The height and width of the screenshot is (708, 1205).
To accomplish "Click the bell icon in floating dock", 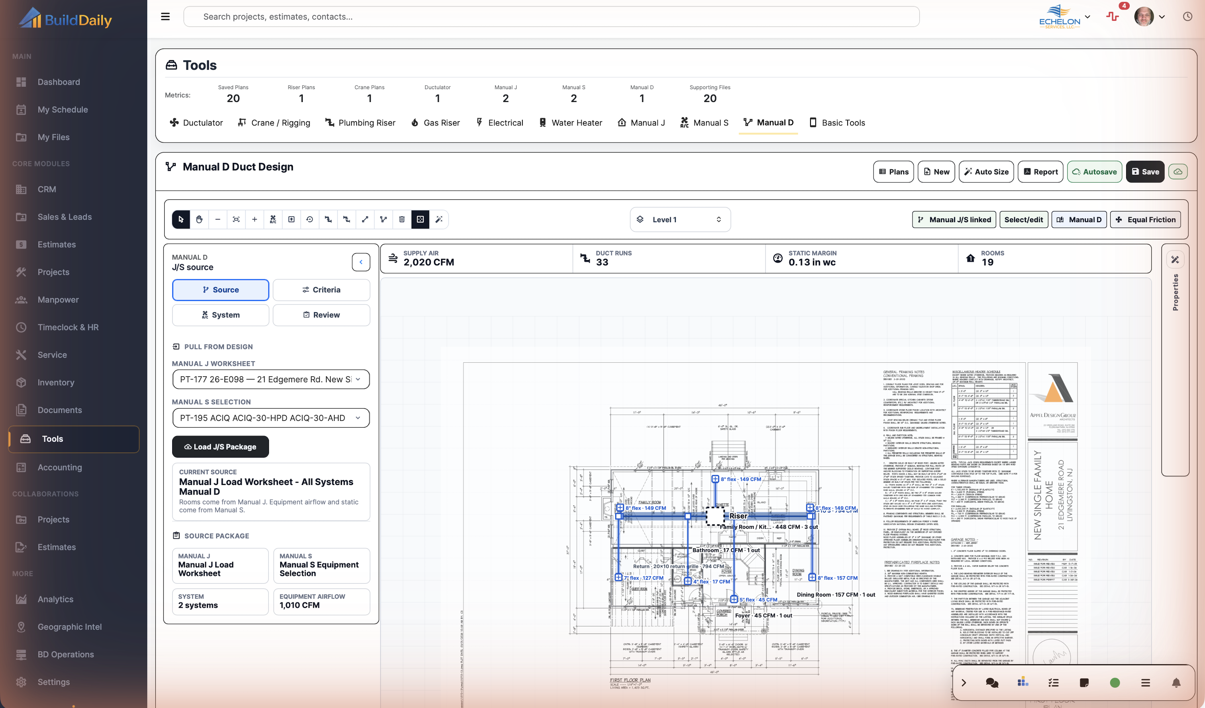I will pyautogui.click(x=1176, y=683).
